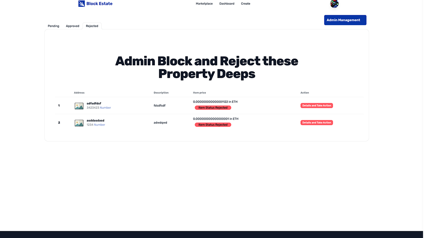
Task: Switch to the Approved tab
Action: pos(72,26)
